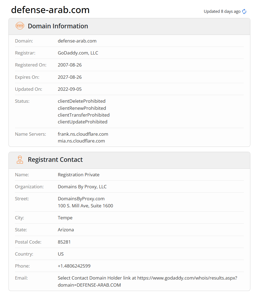Click the Domain Information section header
Image resolution: width=255 pixels, height=294 pixels.
tap(58, 26)
